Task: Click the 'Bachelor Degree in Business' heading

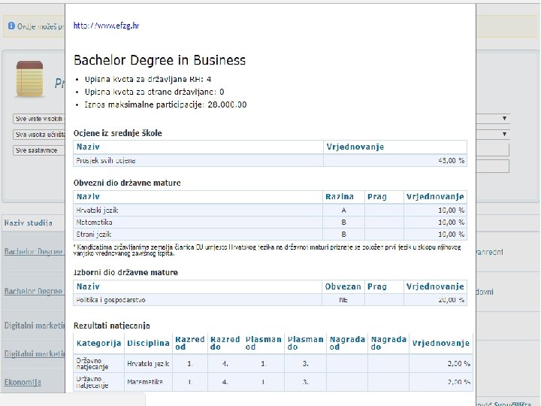Action: [159, 60]
